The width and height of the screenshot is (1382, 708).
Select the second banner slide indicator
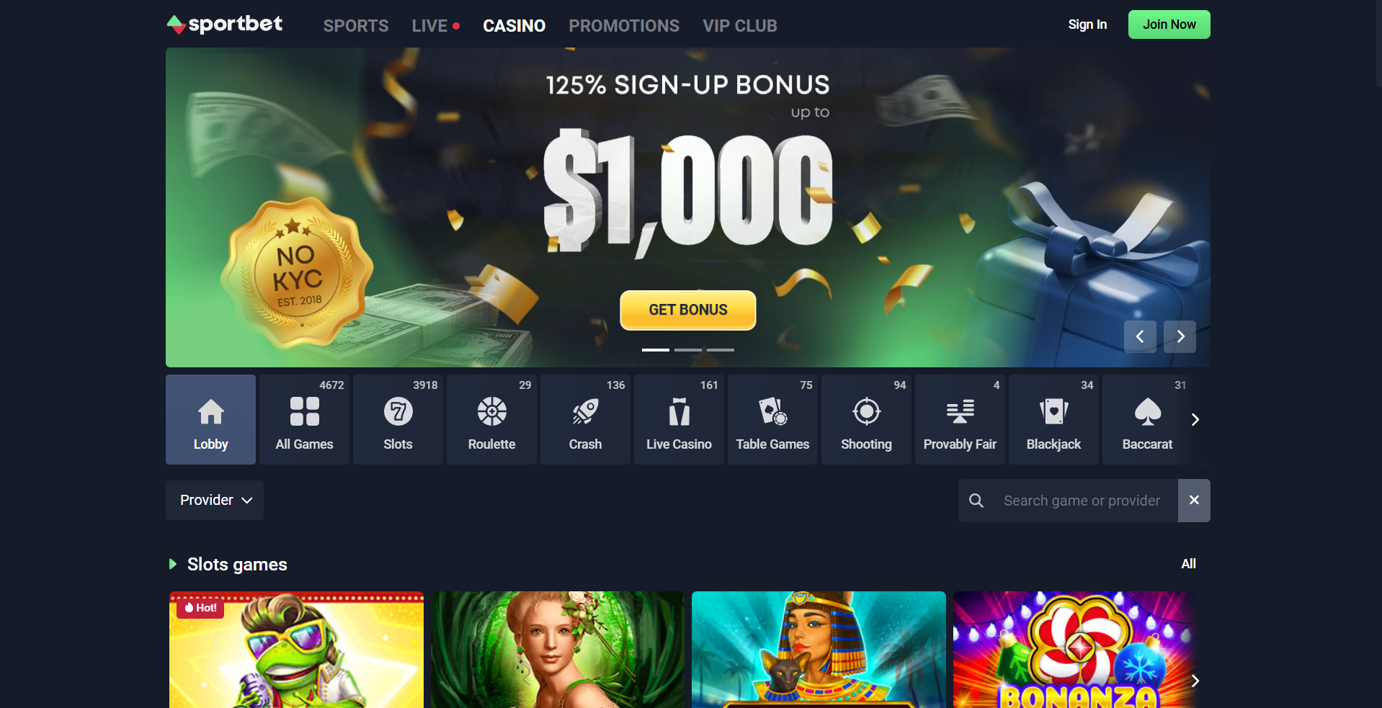pyautogui.click(x=688, y=350)
